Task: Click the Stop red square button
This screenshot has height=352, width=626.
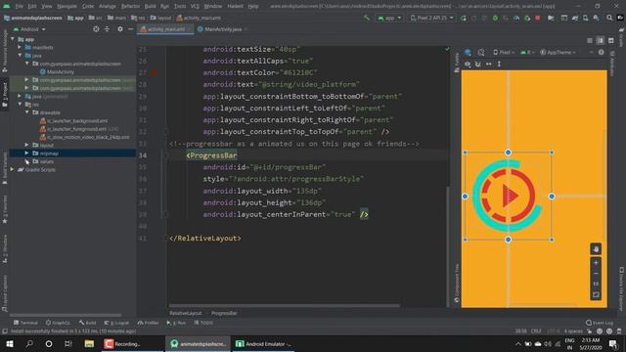Action: (x=538, y=18)
